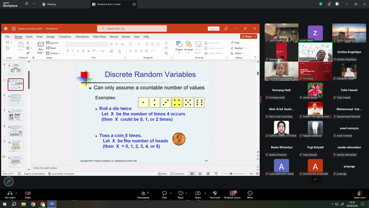
Task: Toggle Italic formatting in Font group
Action: click(73, 51)
